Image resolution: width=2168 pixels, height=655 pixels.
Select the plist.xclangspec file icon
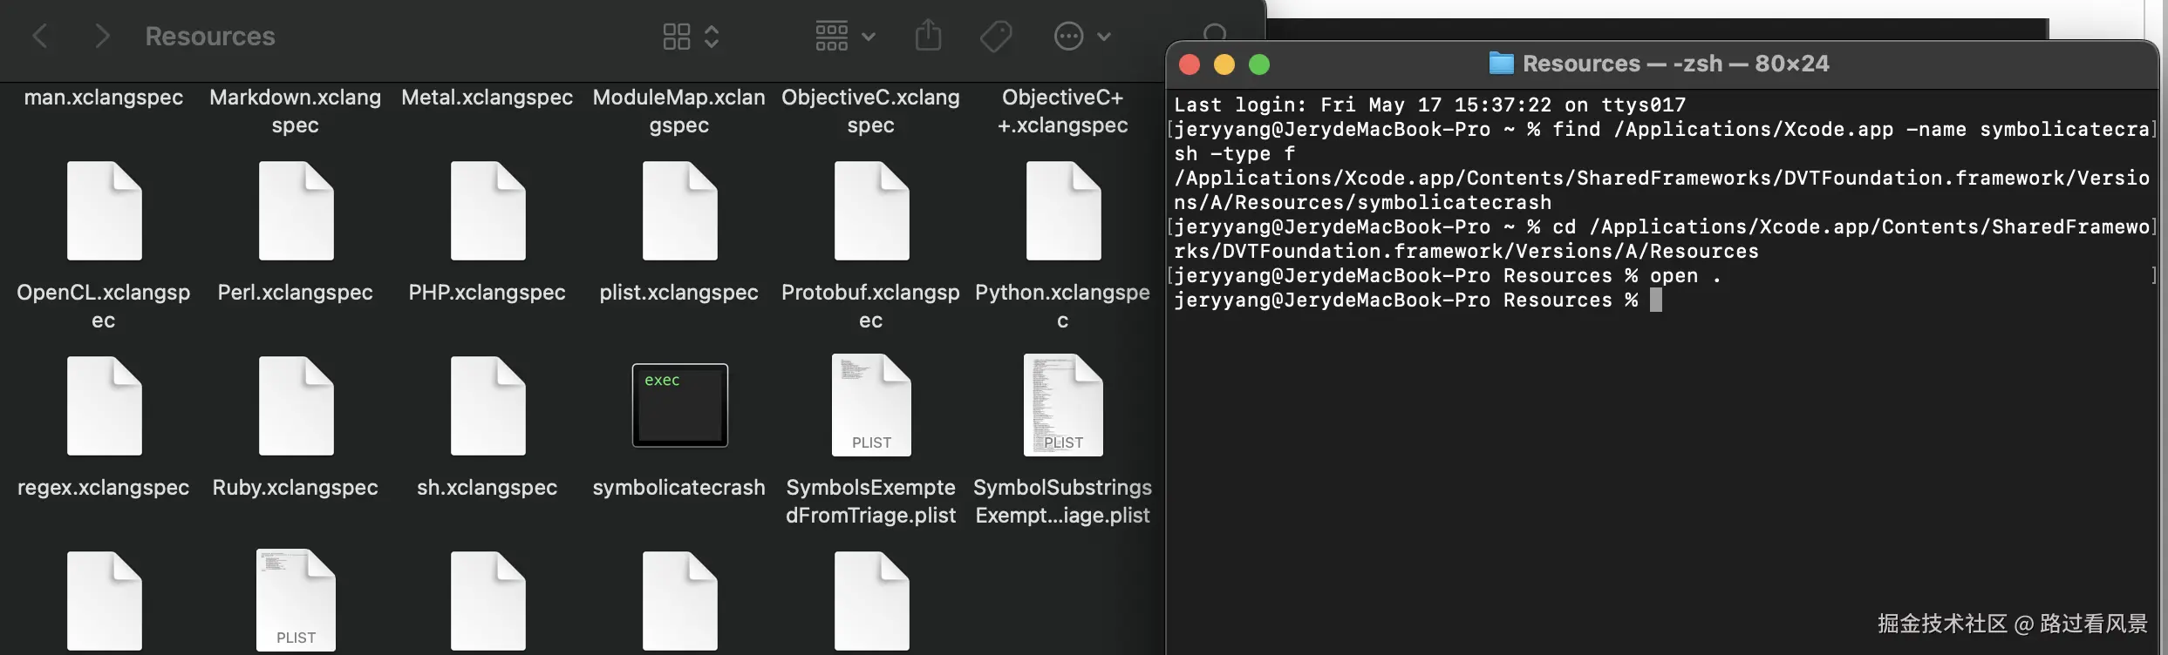click(679, 211)
